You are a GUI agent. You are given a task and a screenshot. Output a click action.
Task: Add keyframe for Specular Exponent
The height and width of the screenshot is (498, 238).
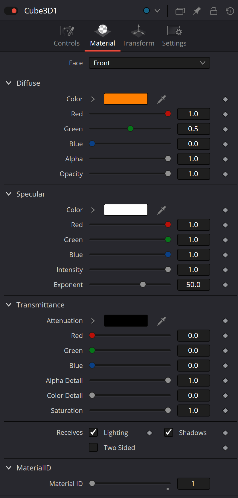[x=225, y=285]
